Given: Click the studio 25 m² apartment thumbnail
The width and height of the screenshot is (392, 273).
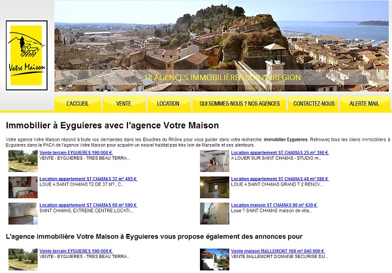Looking at the screenshot, I should (x=214, y=161).
